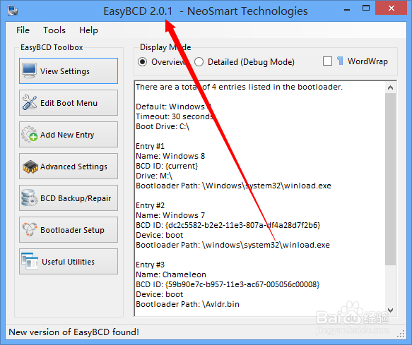Open BCD Backup/Repair

point(69,198)
